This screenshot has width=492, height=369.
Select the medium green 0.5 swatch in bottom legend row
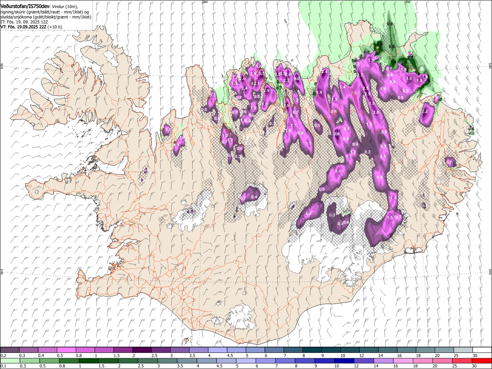50,361
